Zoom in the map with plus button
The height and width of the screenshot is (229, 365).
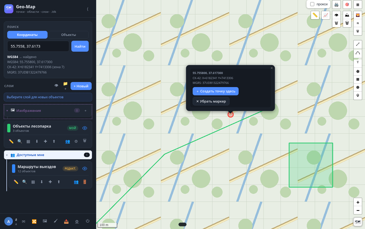[358, 202]
